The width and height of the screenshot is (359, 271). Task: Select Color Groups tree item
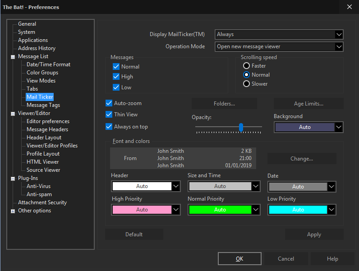pyautogui.click(x=42, y=73)
